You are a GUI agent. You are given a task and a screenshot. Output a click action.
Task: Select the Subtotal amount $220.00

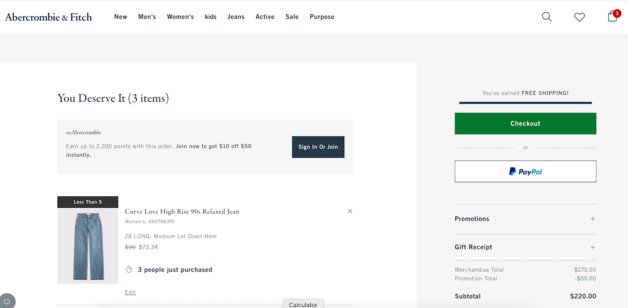583,296
